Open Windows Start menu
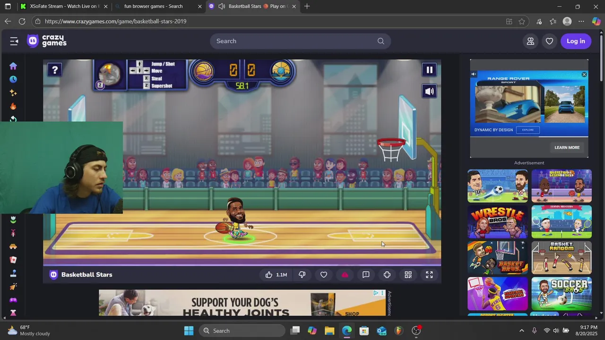Image resolution: width=605 pixels, height=340 pixels. (x=189, y=331)
